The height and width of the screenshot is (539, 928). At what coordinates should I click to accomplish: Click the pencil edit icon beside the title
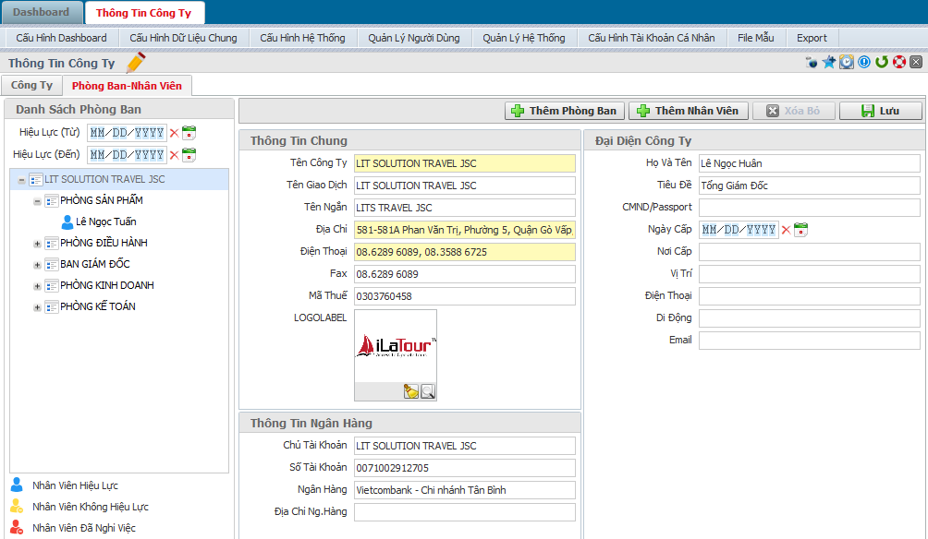click(x=136, y=63)
